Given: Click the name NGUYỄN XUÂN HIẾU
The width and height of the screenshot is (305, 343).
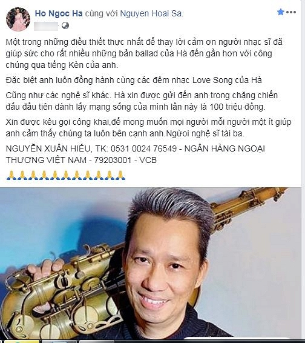Looking at the screenshot, I should click(x=48, y=148).
